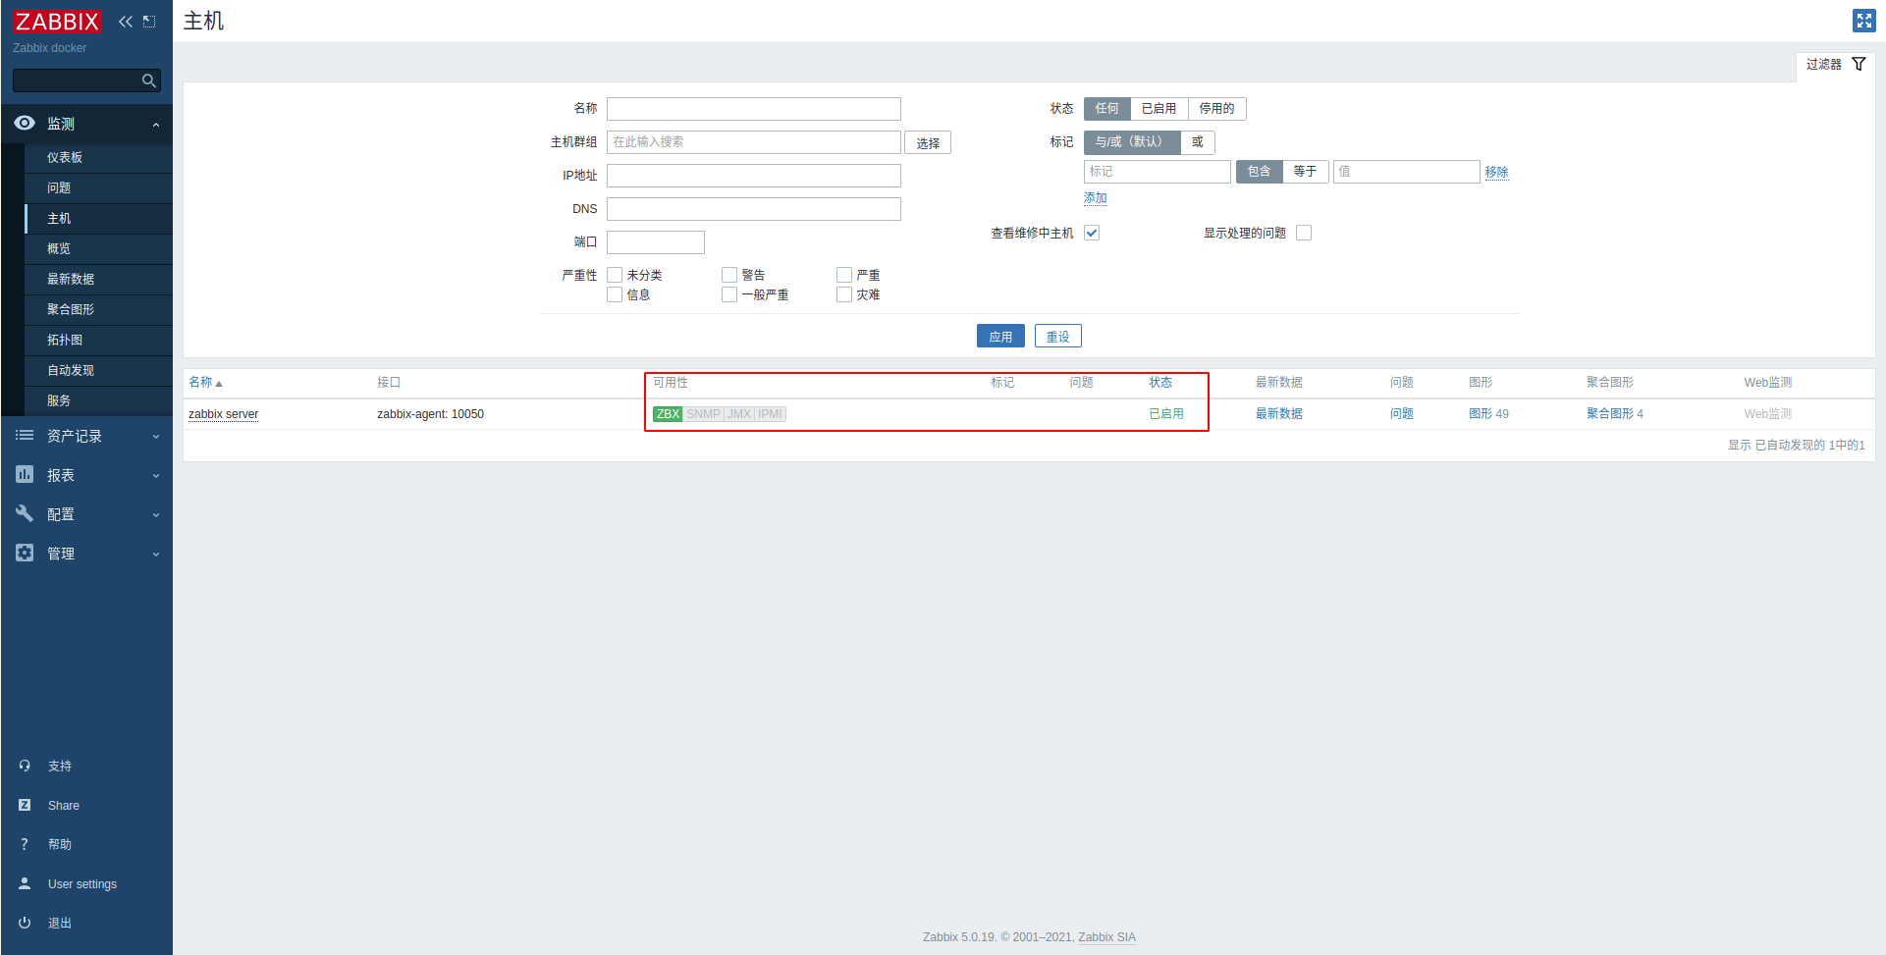Open zabbix server host link
This screenshot has width=1886, height=955.
coord(224,414)
